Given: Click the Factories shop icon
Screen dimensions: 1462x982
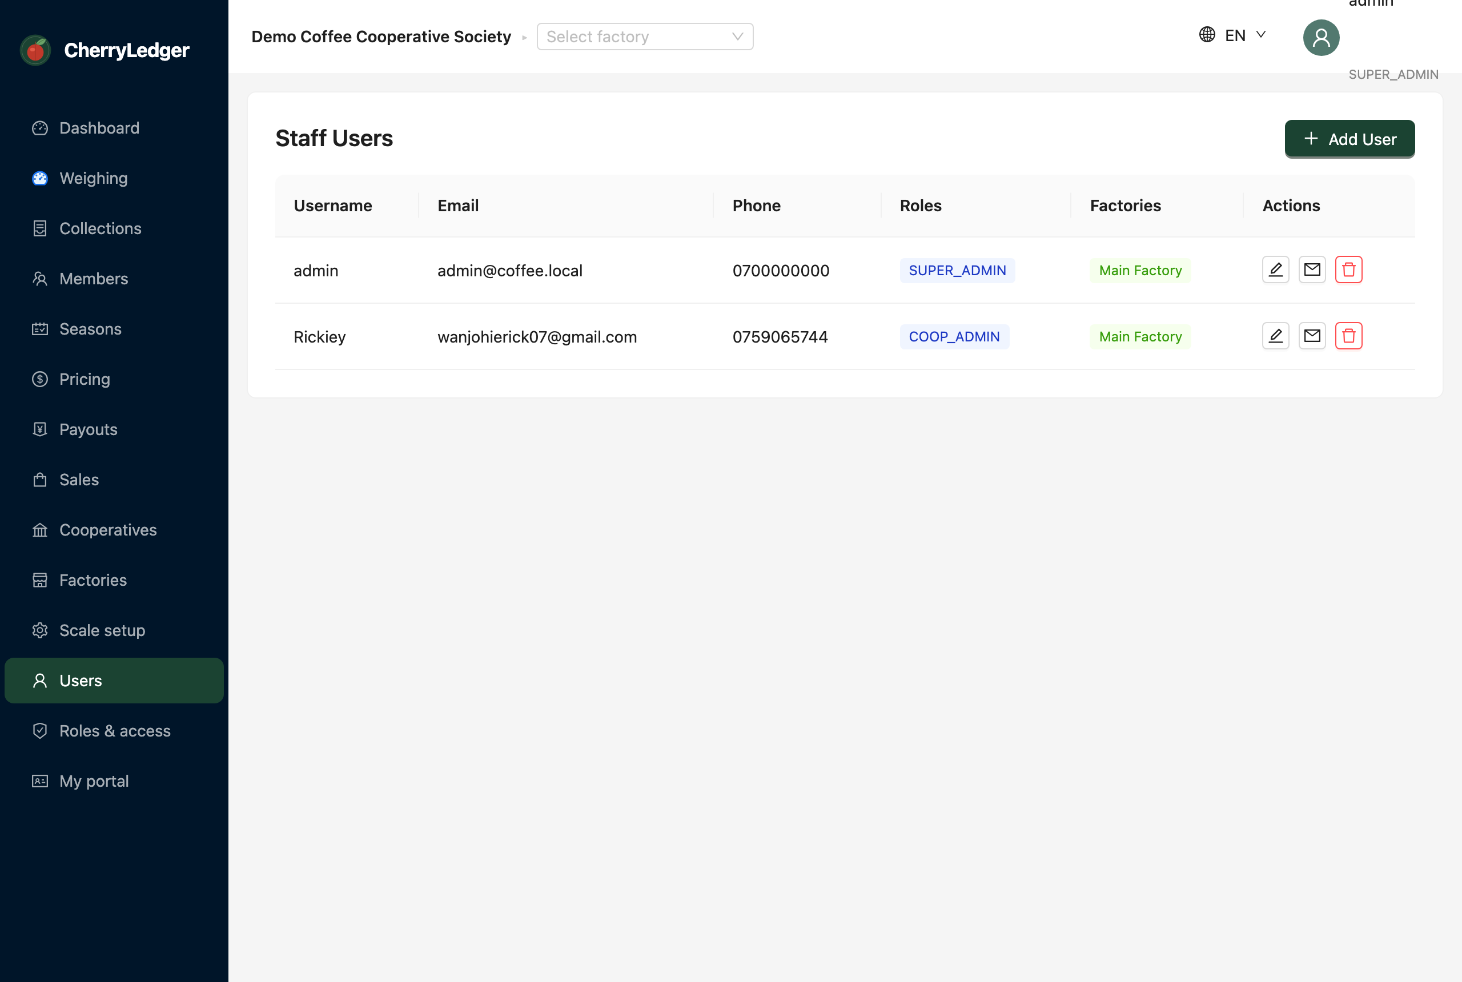Looking at the screenshot, I should pos(40,580).
